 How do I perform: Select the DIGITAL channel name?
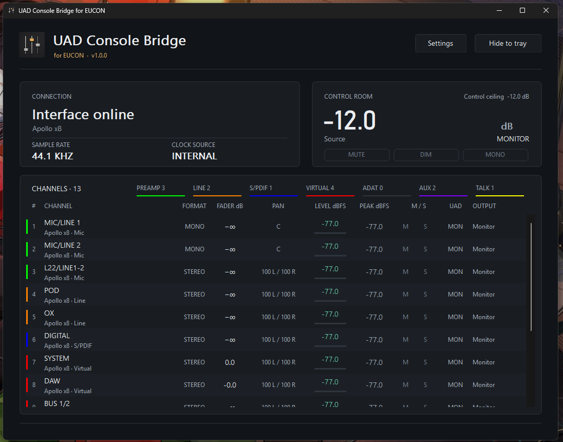click(57, 336)
